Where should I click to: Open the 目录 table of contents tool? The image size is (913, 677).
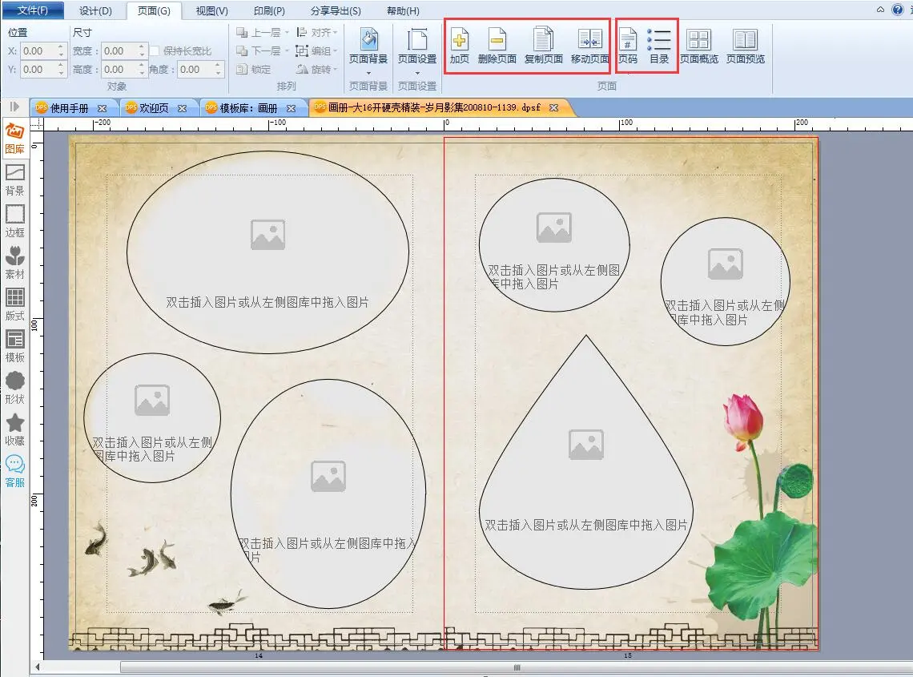click(x=659, y=46)
